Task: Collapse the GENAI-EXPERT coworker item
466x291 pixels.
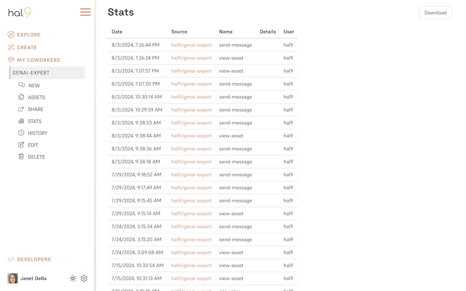Action: [47, 73]
